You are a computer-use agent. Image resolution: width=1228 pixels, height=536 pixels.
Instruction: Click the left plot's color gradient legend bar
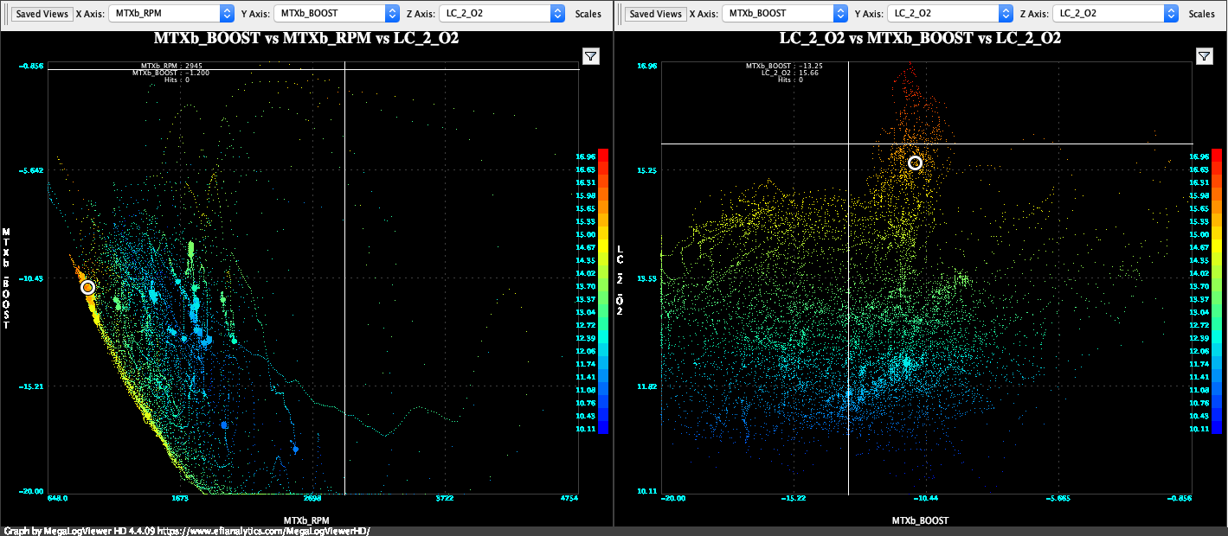pos(603,290)
